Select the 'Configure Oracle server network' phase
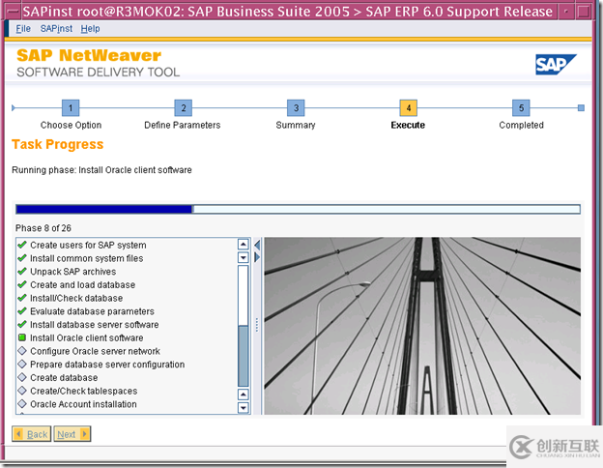 point(95,351)
